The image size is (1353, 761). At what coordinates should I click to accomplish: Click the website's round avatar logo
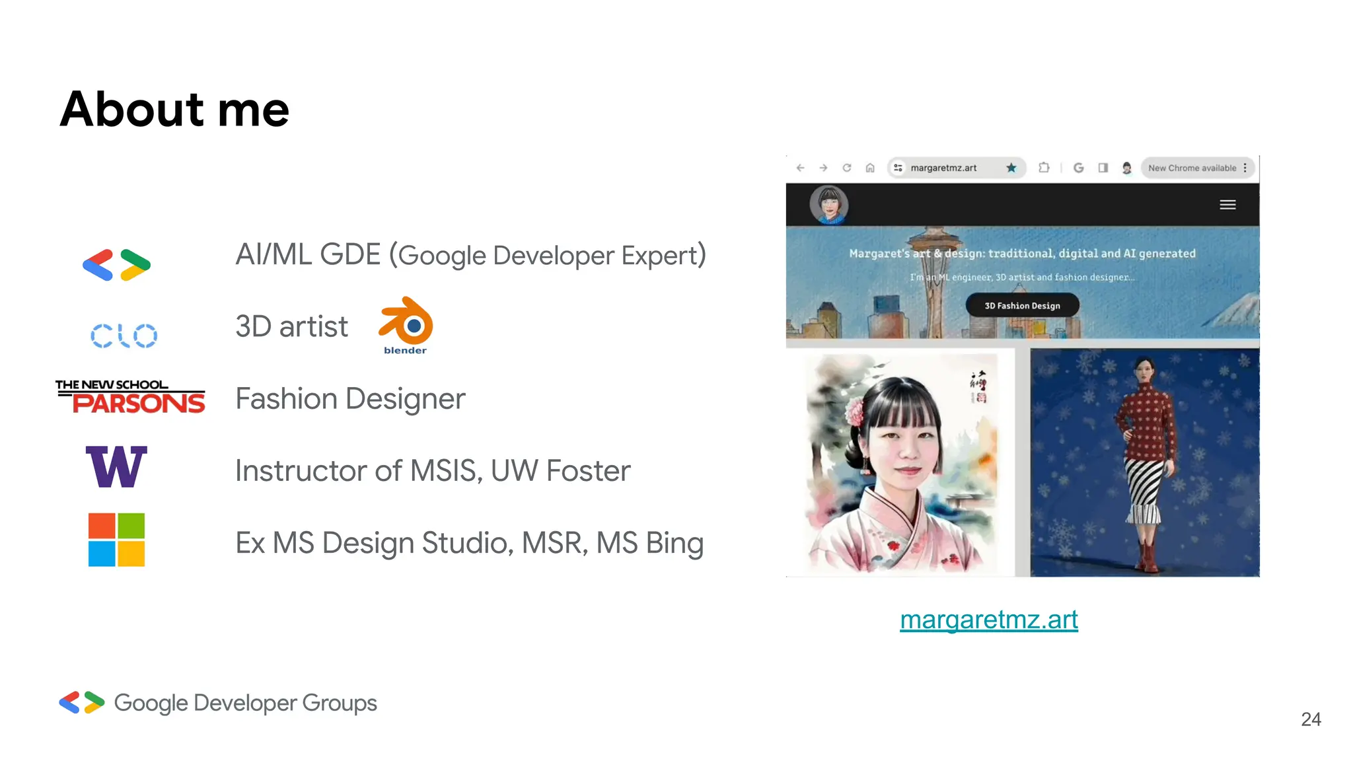point(829,205)
